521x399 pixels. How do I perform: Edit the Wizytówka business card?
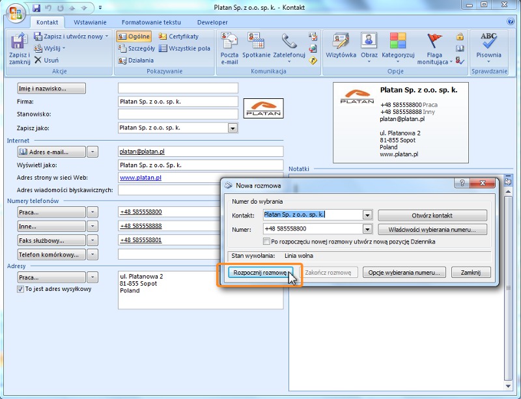[x=341, y=46]
